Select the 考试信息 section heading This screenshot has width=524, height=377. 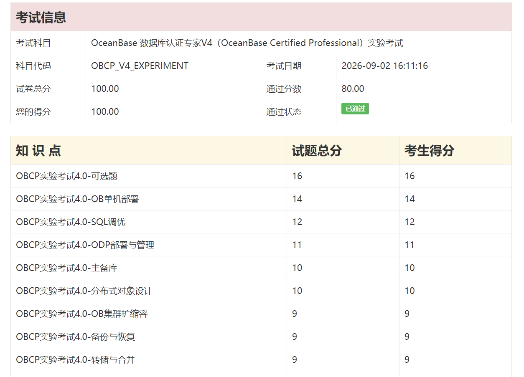tap(41, 17)
